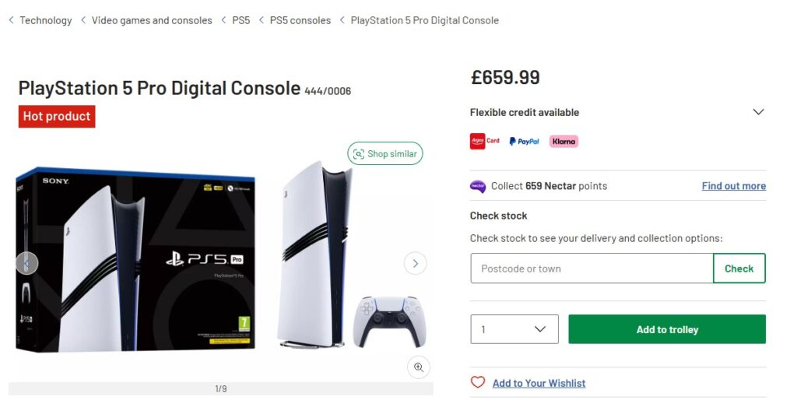797x400 pixels.
Task: Go to Technology breadcrumb
Action: 45,20
